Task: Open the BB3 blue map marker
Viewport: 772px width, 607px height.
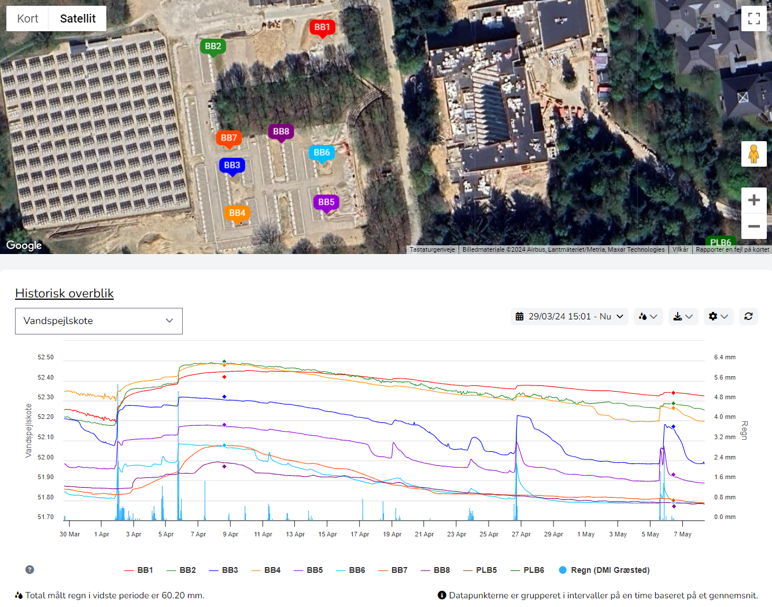Action: (232, 166)
